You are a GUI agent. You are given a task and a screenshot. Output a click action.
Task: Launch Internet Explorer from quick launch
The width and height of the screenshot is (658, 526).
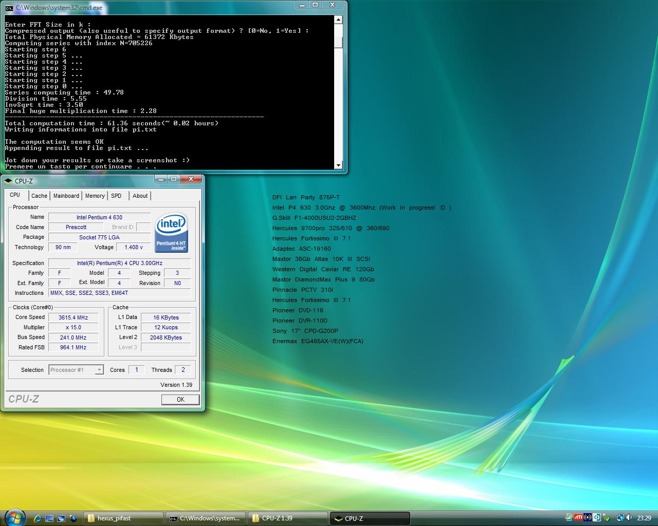(38, 518)
